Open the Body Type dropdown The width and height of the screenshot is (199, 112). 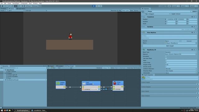[x=181, y=52]
